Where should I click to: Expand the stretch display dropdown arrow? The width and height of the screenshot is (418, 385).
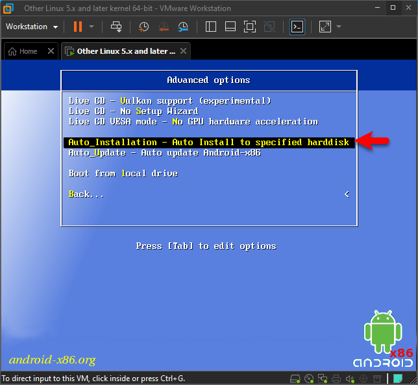(339, 27)
